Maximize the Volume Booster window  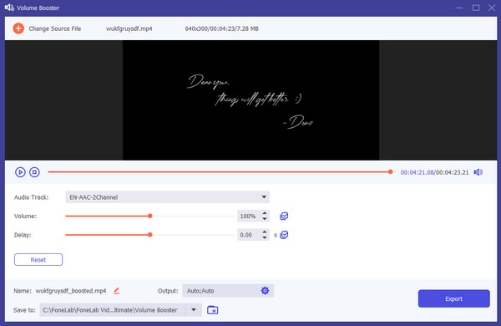point(476,8)
